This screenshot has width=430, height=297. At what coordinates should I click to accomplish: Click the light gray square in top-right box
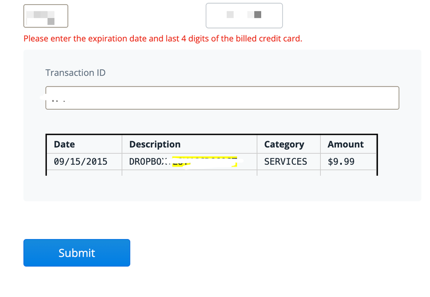(230, 15)
